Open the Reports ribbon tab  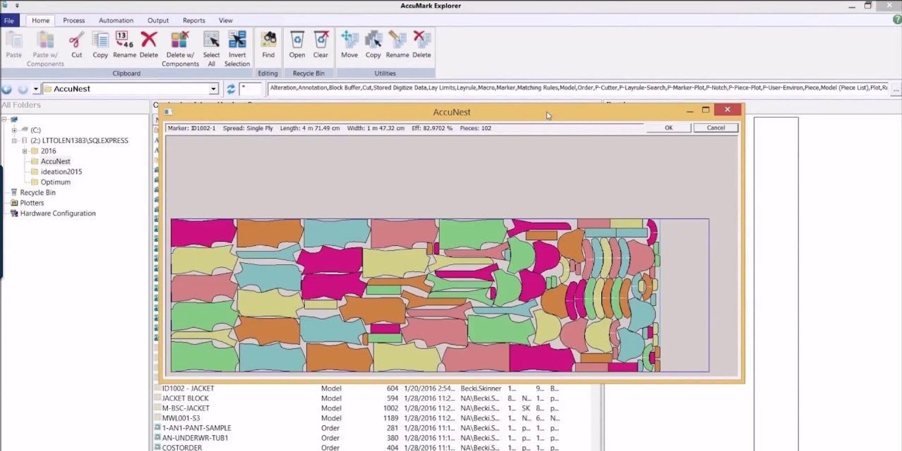pos(193,20)
